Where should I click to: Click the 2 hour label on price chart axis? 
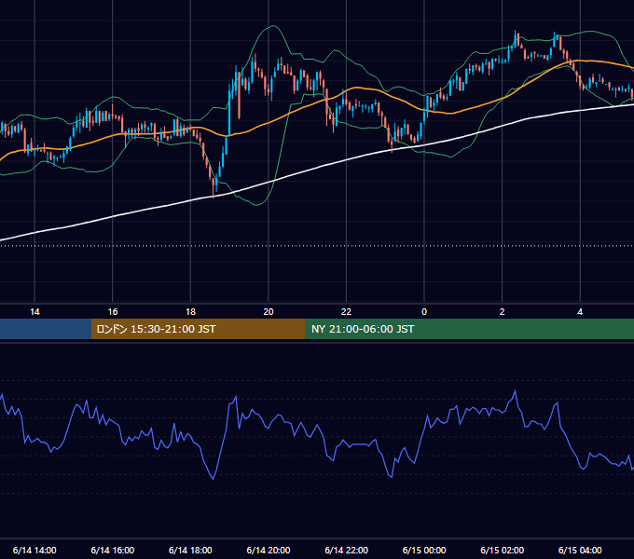click(x=503, y=312)
